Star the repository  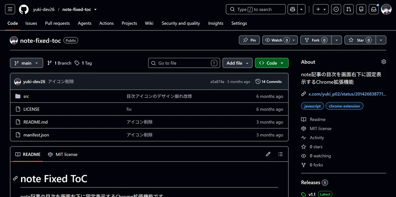point(360,40)
